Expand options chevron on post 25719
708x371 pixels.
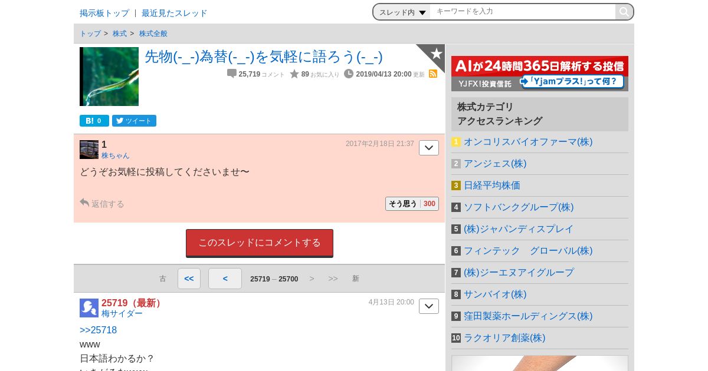[429, 306]
